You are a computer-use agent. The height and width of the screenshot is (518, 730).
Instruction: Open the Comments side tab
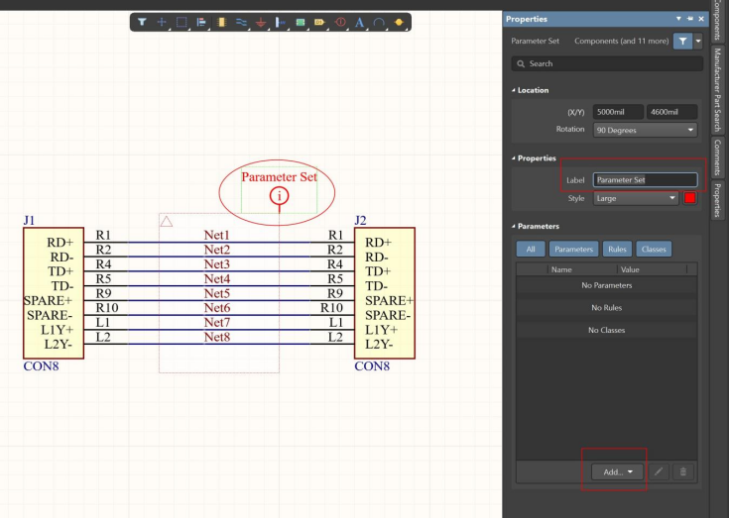click(717, 157)
